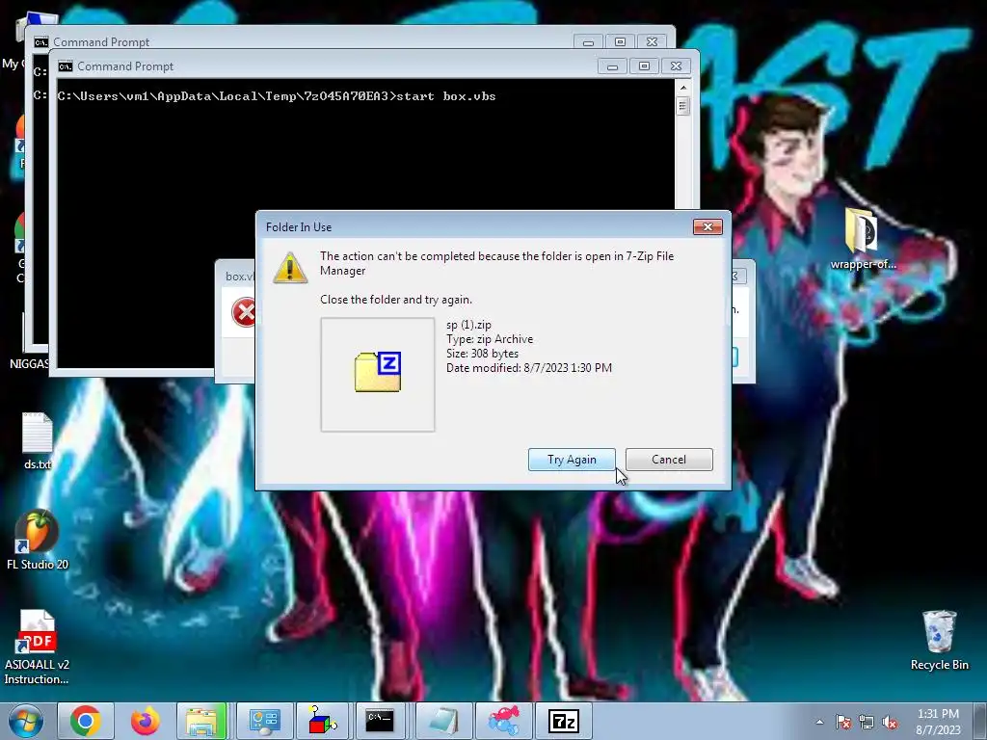Click the Action Center flag icon
This screenshot has width=987, height=740.
click(x=843, y=722)
